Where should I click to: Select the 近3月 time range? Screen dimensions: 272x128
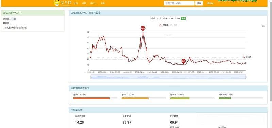pos(153,18)
